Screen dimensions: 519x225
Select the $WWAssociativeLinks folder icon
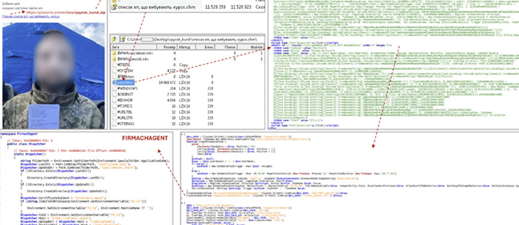click(115, 53)
